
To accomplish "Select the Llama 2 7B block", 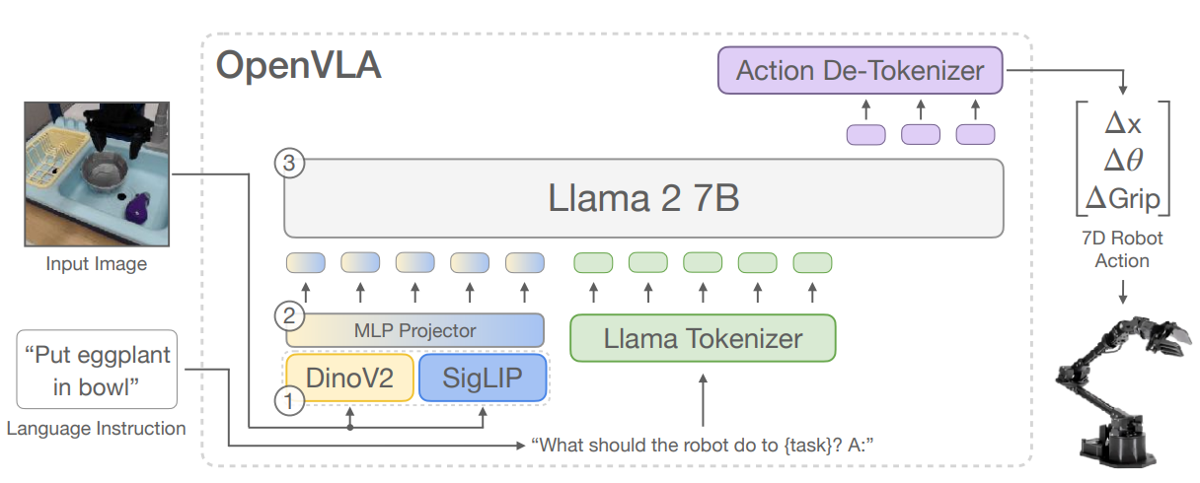I will pos(643,198).
